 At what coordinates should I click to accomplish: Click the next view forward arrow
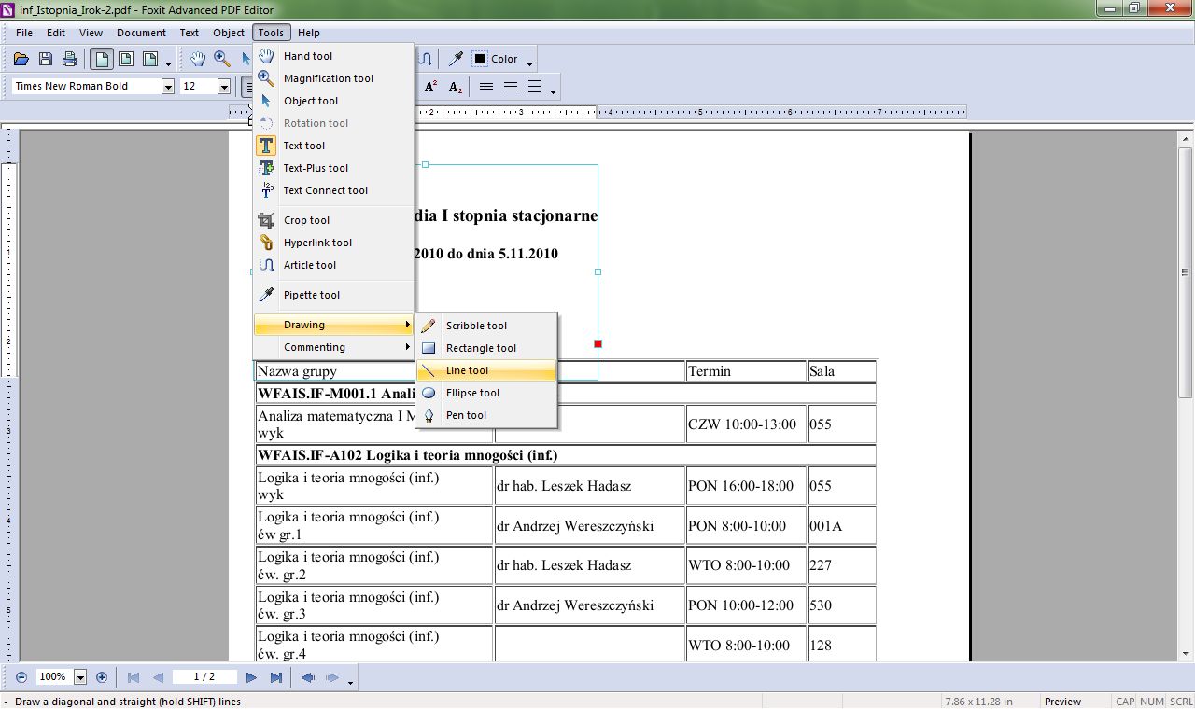coord(331,677)
